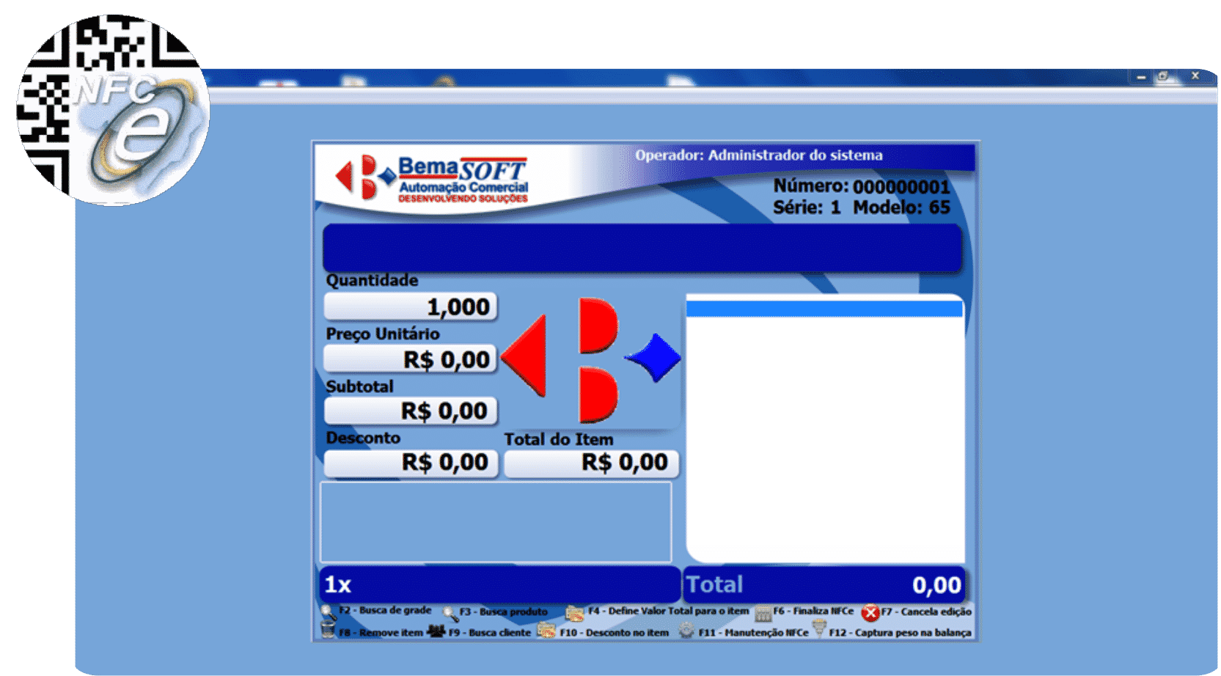Click the F2 Busca de grade magnifier icon
This screenshot has width=1221, height=676.
pyautogui.click(x=328, y=611)
